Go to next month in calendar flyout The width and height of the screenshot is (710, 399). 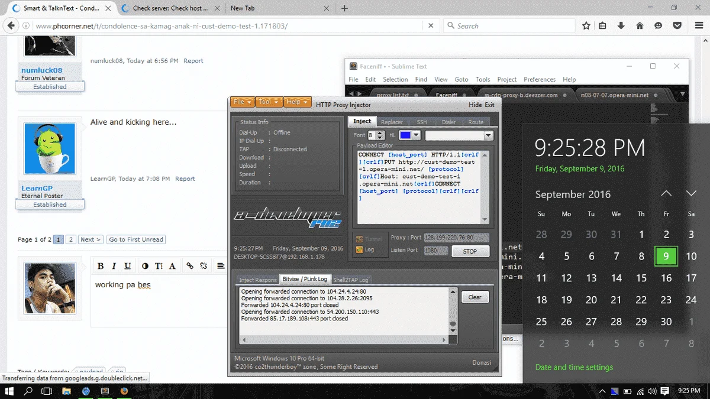(691, 193)
